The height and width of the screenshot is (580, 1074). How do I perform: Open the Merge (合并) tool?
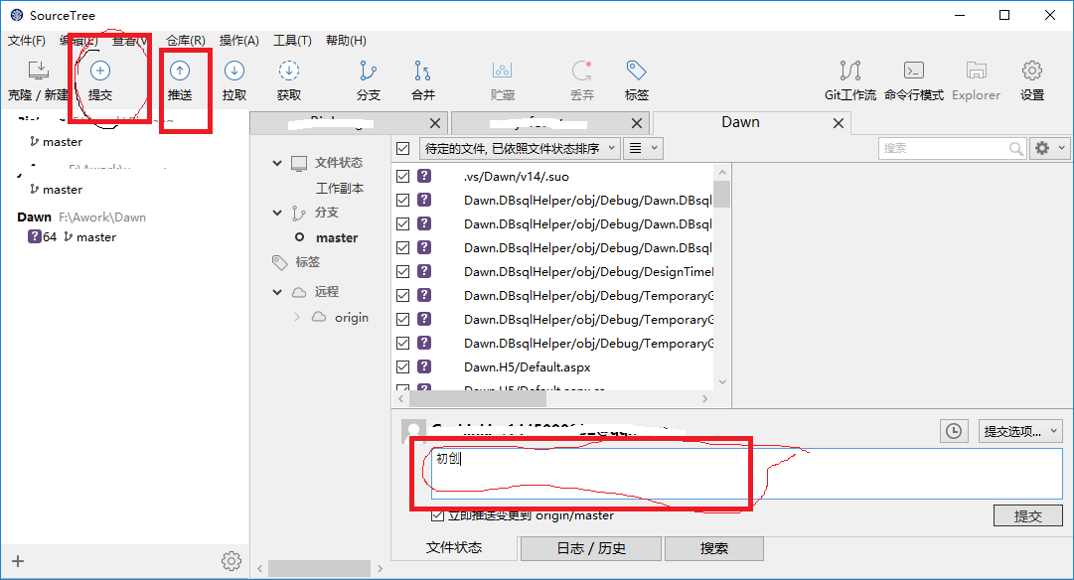click(x=422, y=71)
